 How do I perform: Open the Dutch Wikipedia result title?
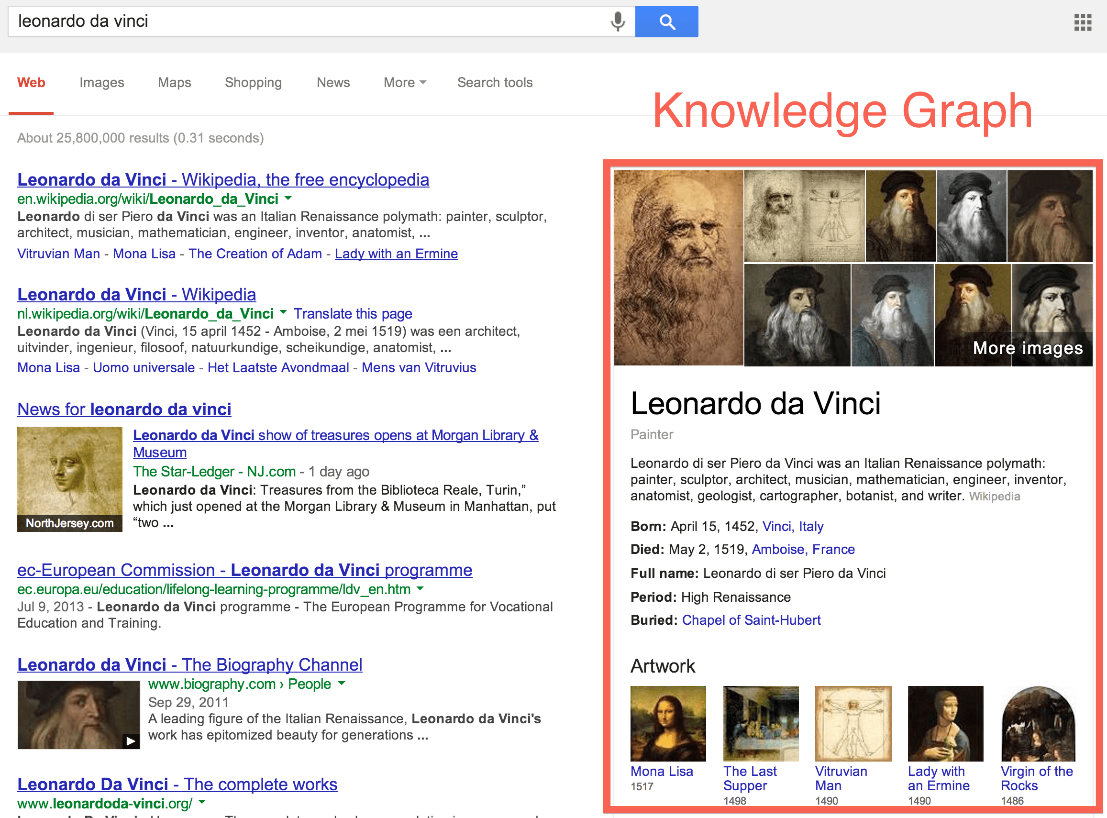pyautogui.click(x=137, y=295)
